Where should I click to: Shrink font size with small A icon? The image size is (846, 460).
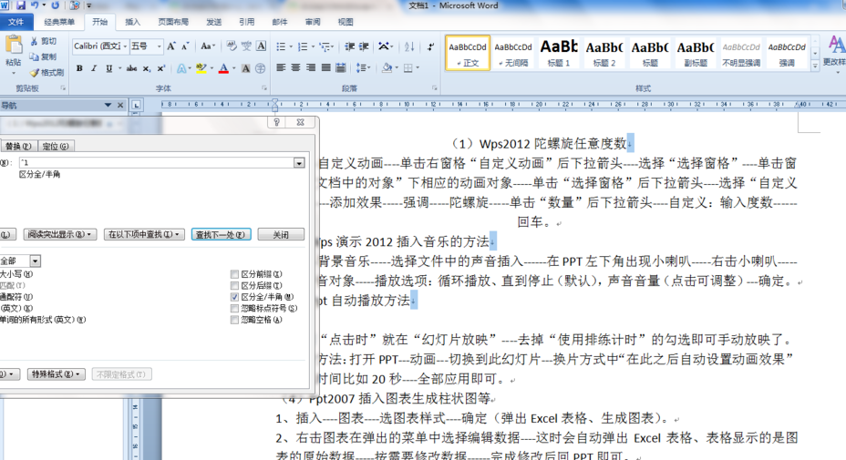[185, 46]
